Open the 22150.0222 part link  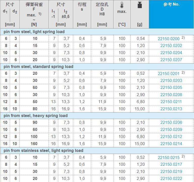171,179
